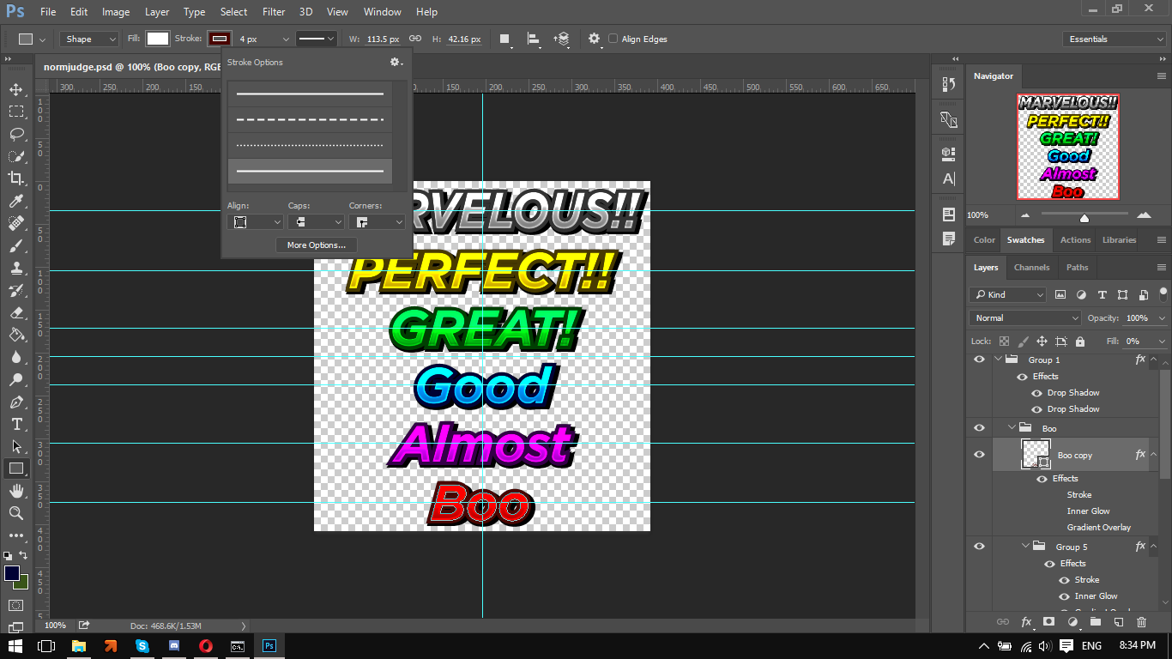Open the stroke Caps dropdown

click(315, 221)
